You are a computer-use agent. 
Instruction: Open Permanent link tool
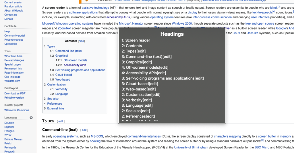[x=13, y=69]
